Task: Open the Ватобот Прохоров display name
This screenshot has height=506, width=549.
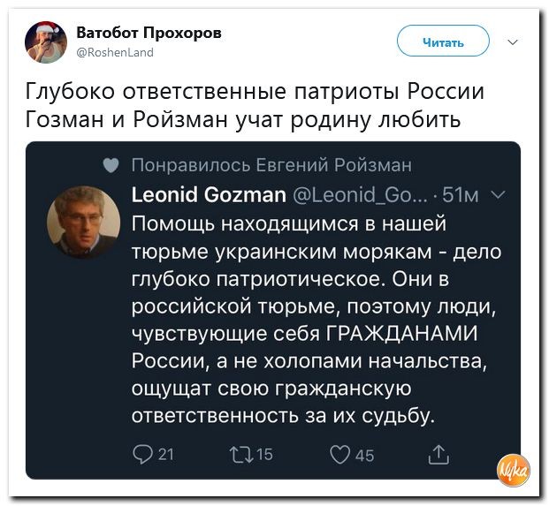Action: click(x=149, y=33)
